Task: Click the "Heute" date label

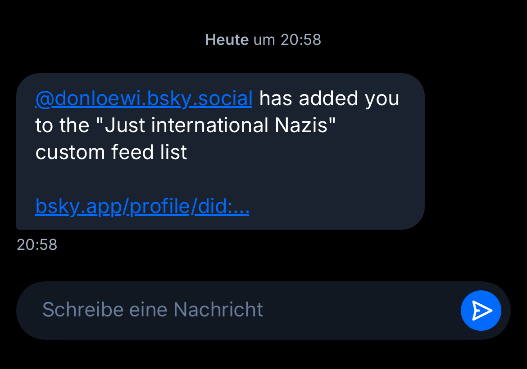Action: [227, 40]
